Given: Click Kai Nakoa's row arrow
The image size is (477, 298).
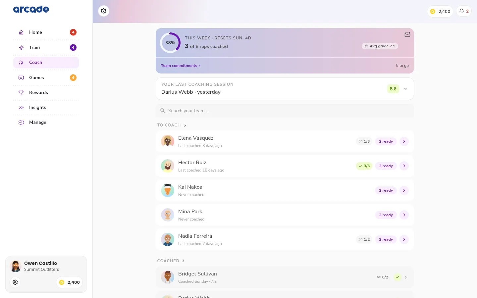Looking at the screenshot, I should (404, 190).
